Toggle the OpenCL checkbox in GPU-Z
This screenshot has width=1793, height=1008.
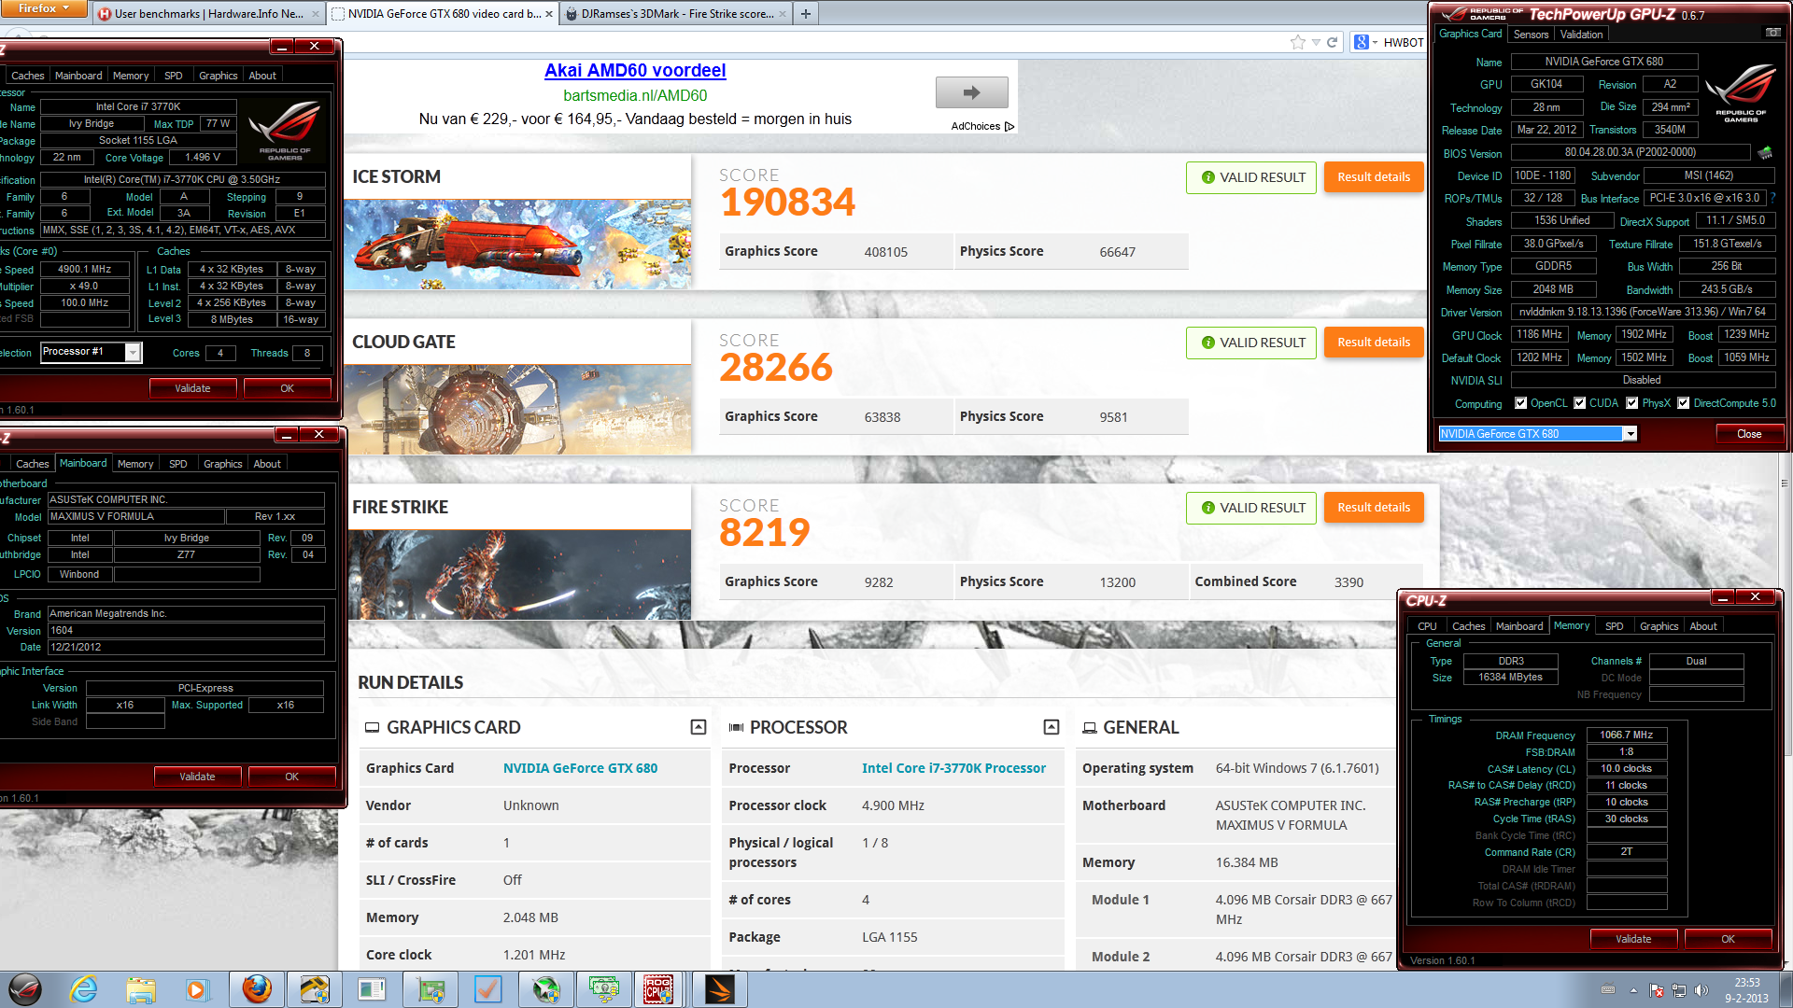[1520, 403]
